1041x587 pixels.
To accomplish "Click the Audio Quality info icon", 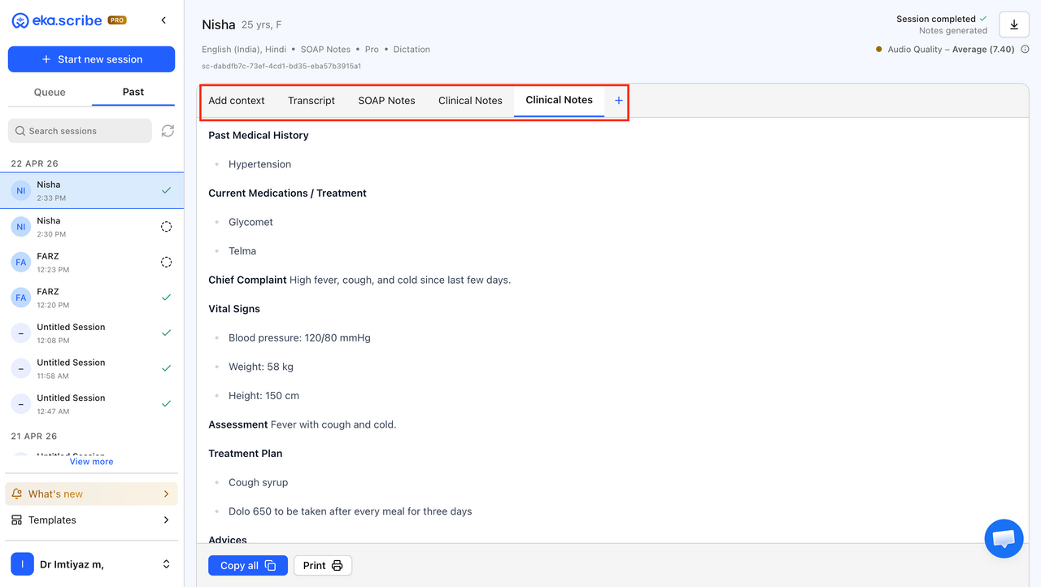I will pyautogui.click(x=1025, y=50).
